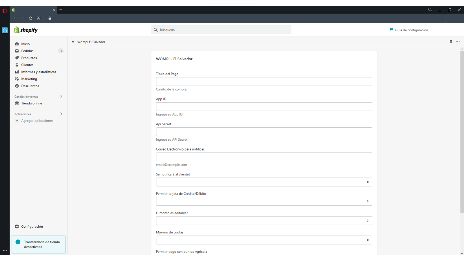
Task: Click the Tienda online store icon
Action: (17, 103)
